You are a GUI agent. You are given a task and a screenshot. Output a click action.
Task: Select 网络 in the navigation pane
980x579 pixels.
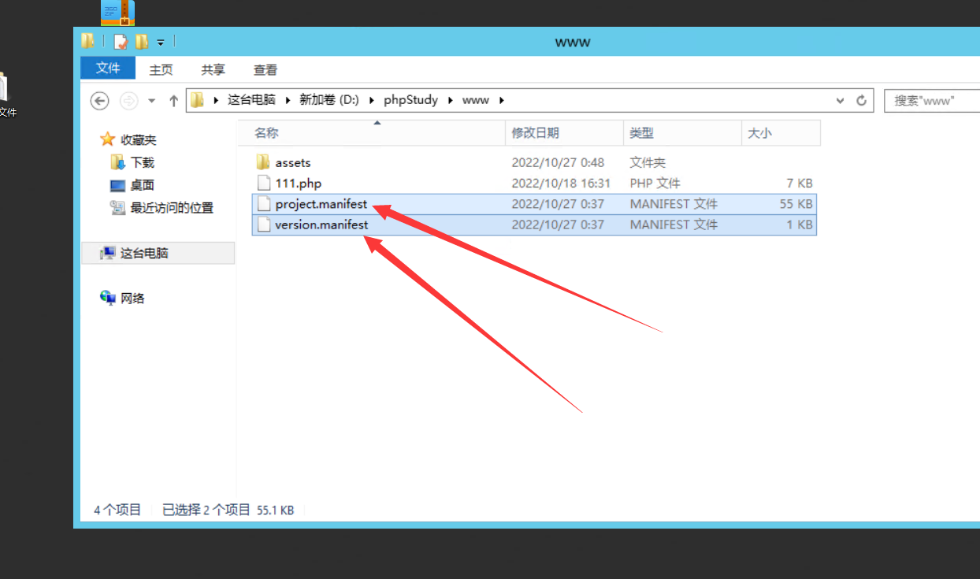(x=132, y=298)
